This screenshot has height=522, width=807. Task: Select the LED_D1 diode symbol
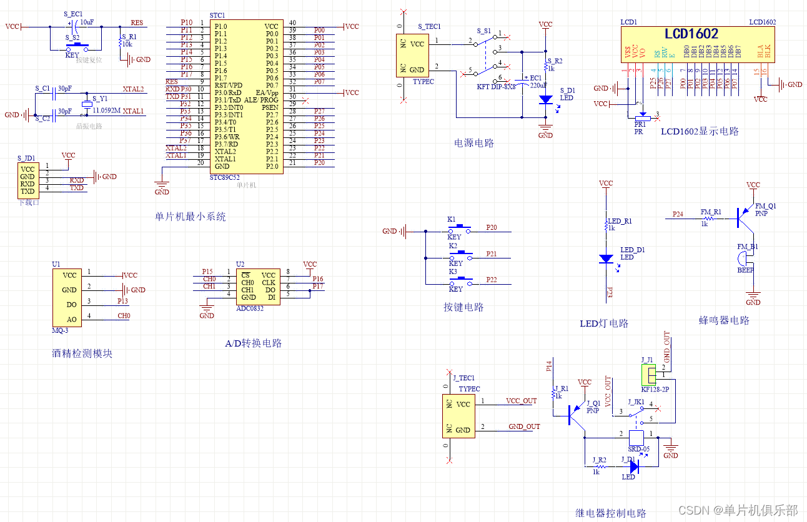point(605,259)
